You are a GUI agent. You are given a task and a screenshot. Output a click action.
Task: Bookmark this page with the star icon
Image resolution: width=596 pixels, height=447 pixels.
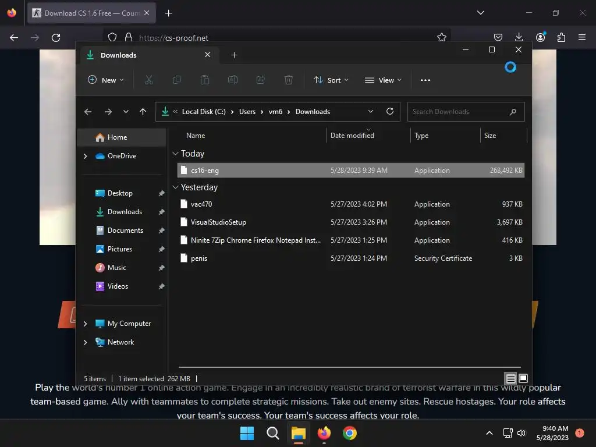coord(441,37)
